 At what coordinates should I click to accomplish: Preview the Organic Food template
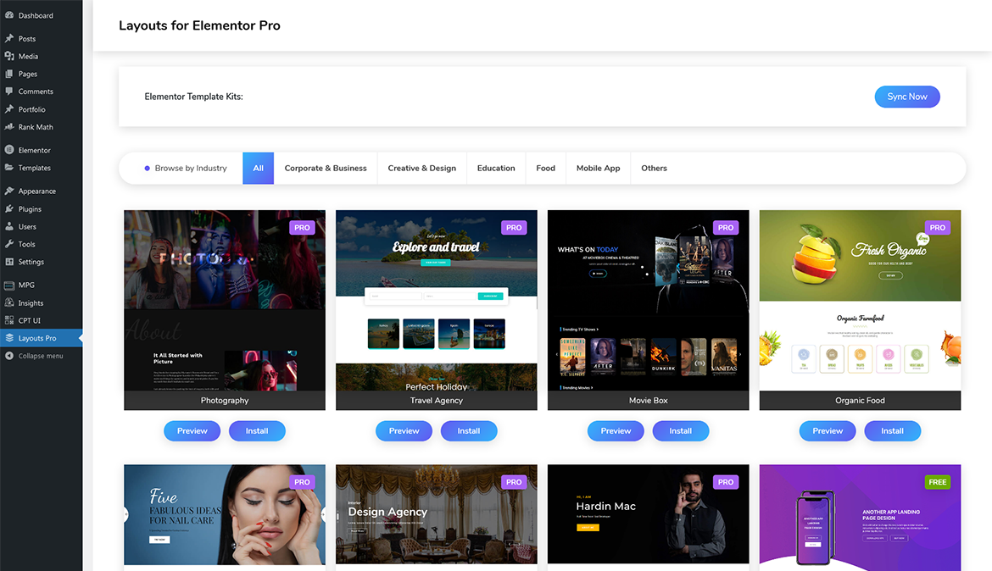(x=828, y=430)
